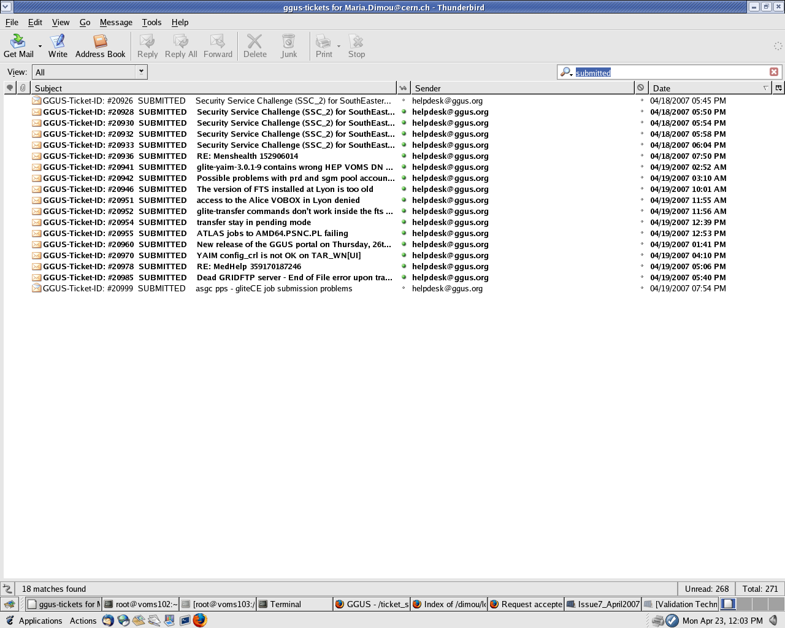Click the Print toolbar icon

tap(323, 42)
